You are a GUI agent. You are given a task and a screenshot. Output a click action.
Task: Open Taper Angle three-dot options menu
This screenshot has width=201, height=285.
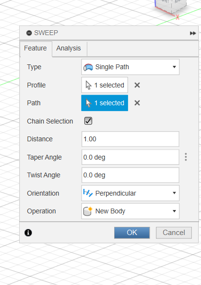click(x=186, y=157)
